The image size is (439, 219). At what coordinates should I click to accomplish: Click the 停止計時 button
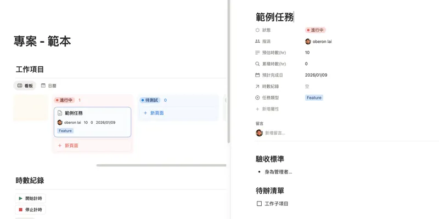(x=31, y=210)
